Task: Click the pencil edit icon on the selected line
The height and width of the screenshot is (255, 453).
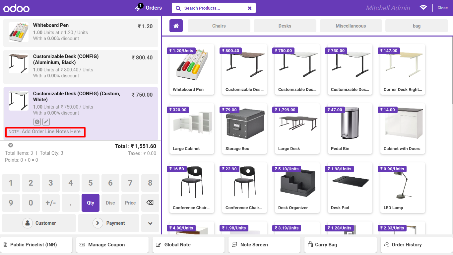Action: point(46,122)
